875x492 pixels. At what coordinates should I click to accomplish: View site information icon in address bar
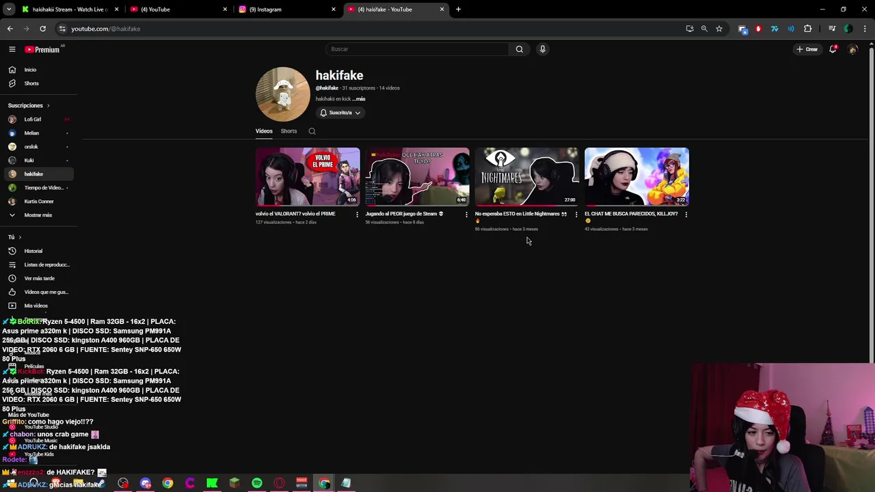(62, 29)
